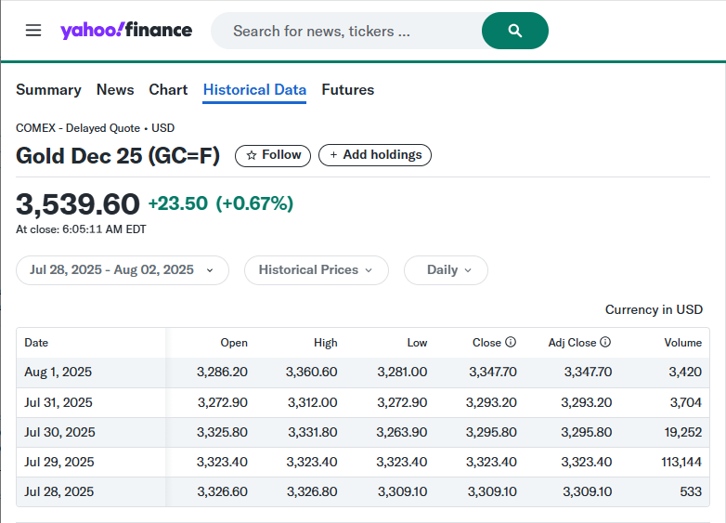Image resolution: width=726 pixels, height=523 pixels.
Task: Focus the news and tickers search field
Action: point(344,31)
